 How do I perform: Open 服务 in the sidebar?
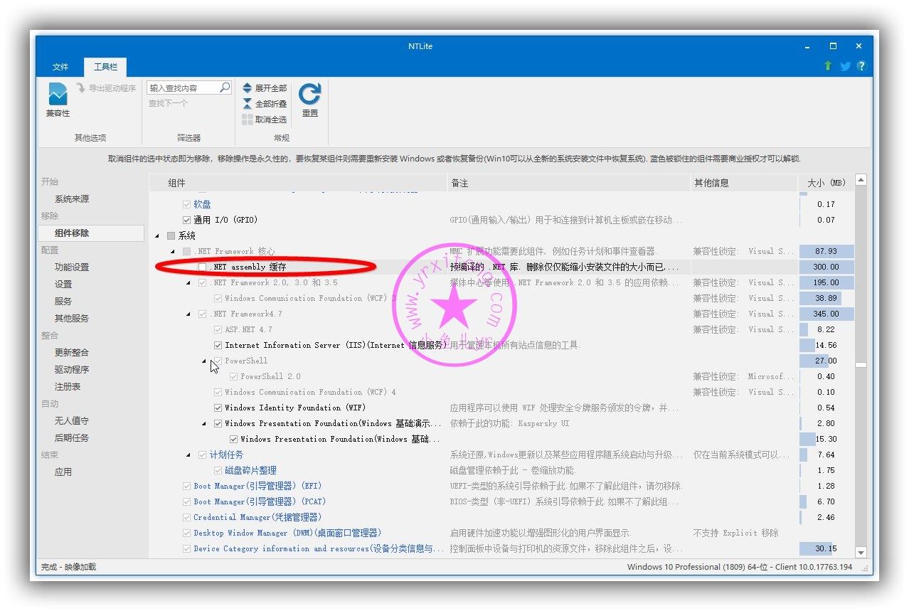(63, 302)
